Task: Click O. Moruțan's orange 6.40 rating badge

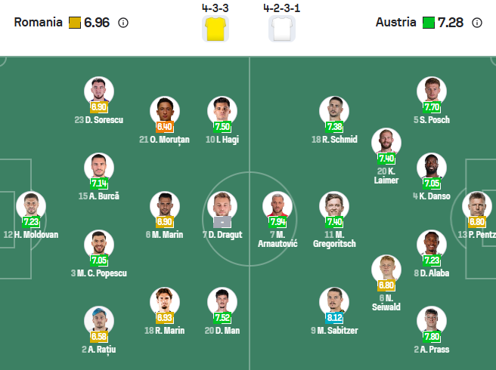Action: tap(165, 127)
